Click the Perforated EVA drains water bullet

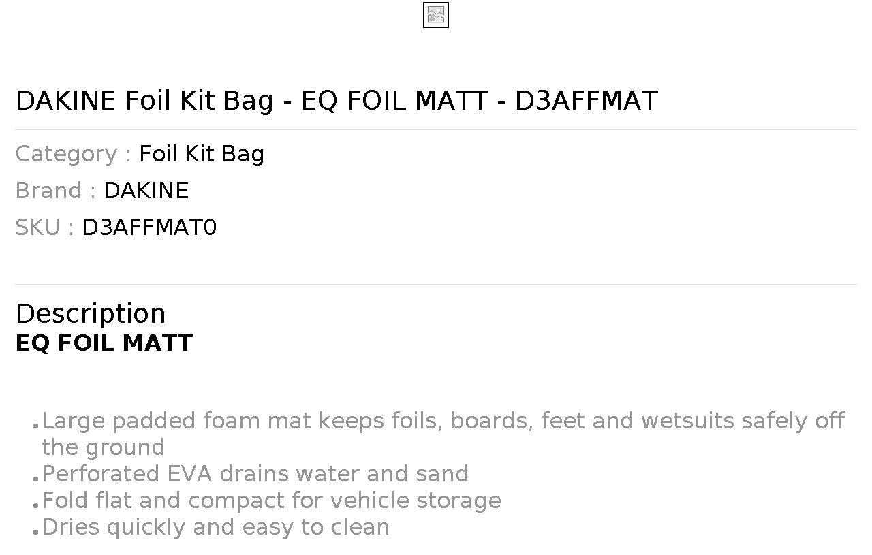[255, 473]
